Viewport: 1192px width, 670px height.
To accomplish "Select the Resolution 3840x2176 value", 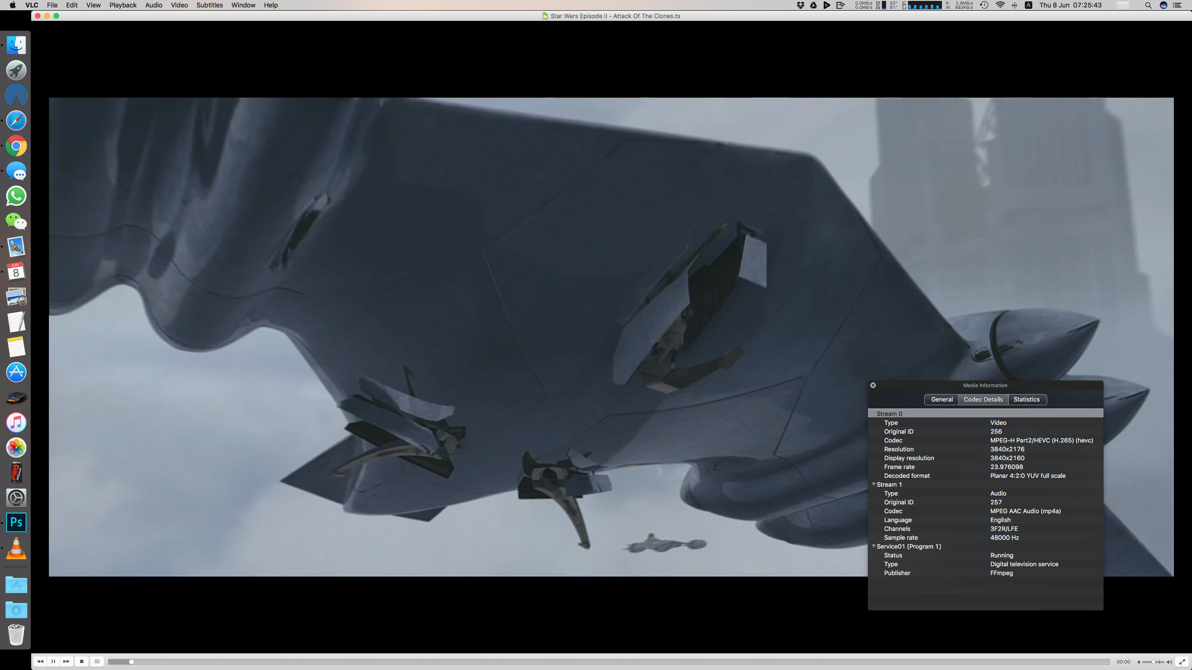I will pos(1007,449).
